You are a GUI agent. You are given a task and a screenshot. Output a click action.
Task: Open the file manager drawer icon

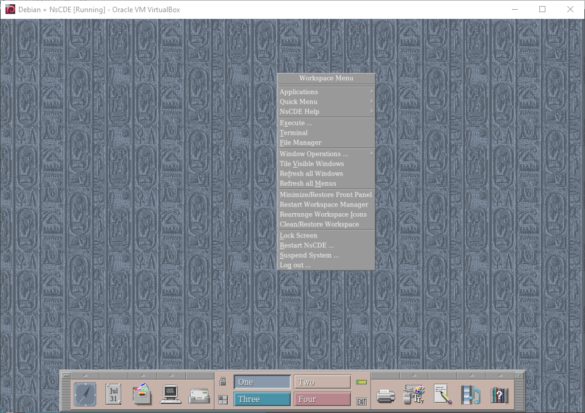[x=141, y=395]
